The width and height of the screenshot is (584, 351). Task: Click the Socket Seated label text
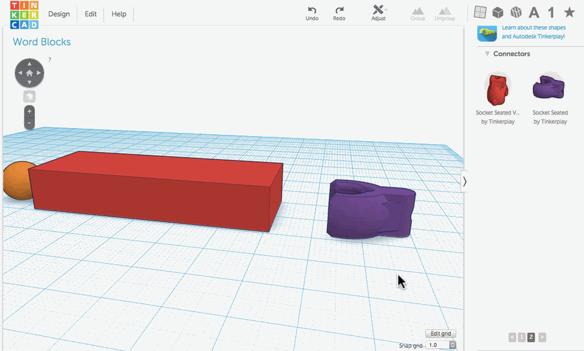point(550,112)
